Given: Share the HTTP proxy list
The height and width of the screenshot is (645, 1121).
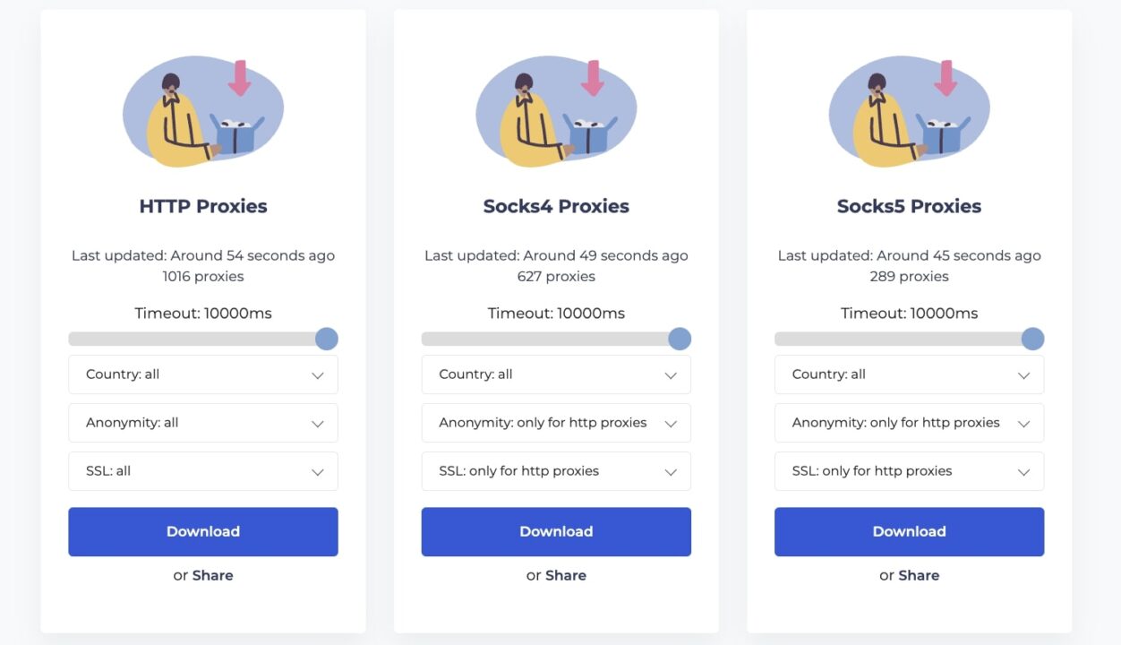Looking at the screenshot, I should pyautogui.click(x=212, y=575).
